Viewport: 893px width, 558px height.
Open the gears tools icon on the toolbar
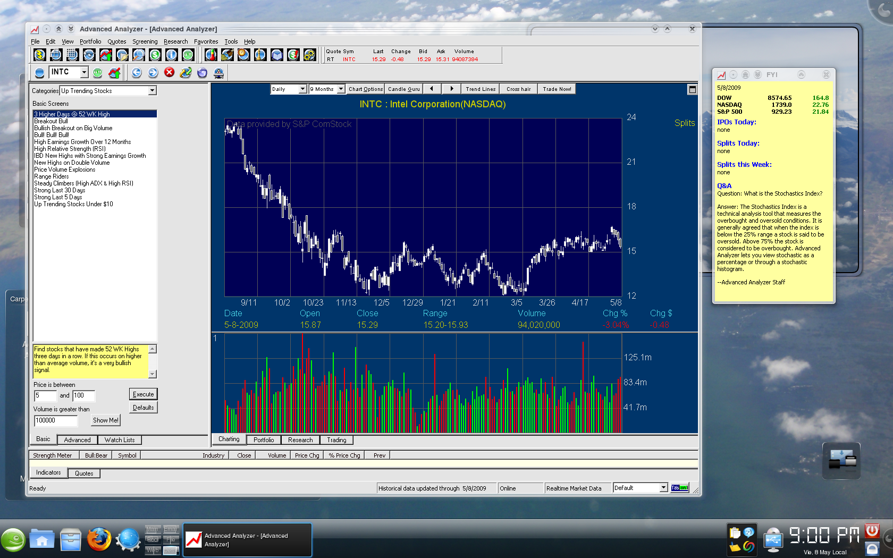tap(310, 55)
